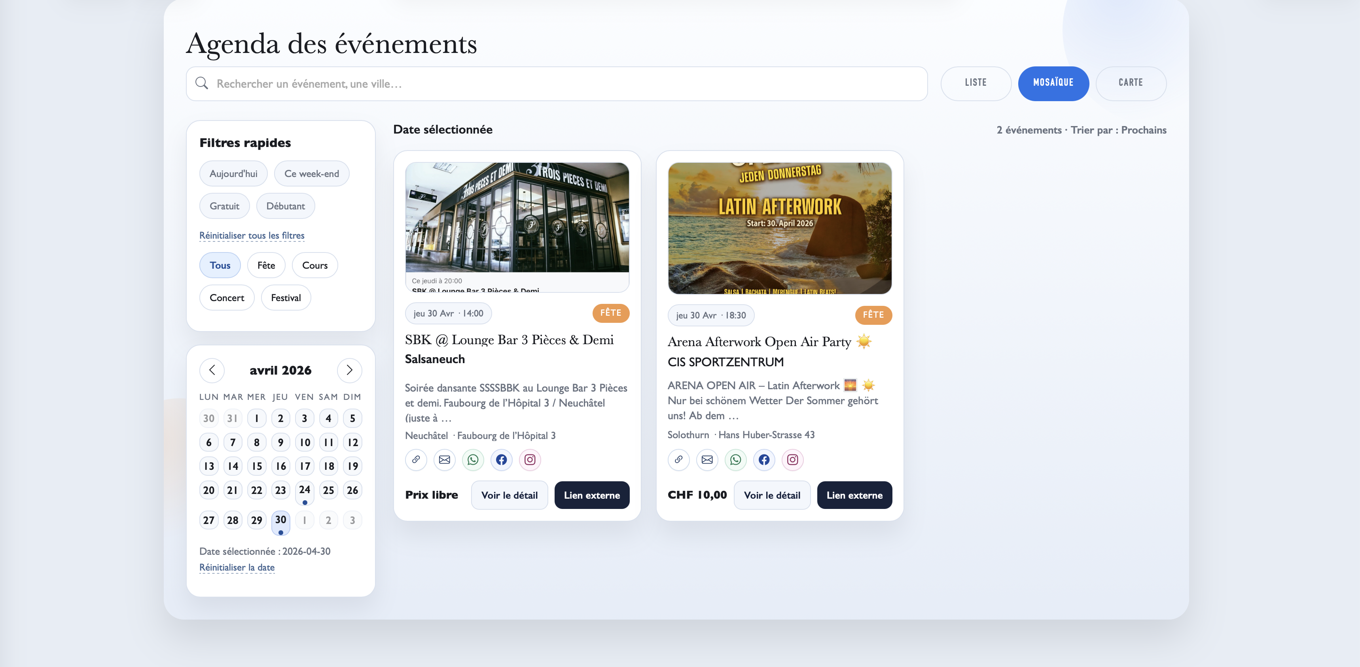Click the Fête badge on Arena Afterwork card

click(873, 315)
